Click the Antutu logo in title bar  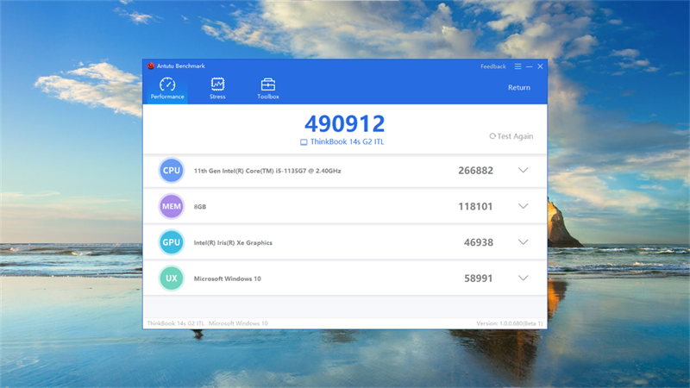(150, 66)
